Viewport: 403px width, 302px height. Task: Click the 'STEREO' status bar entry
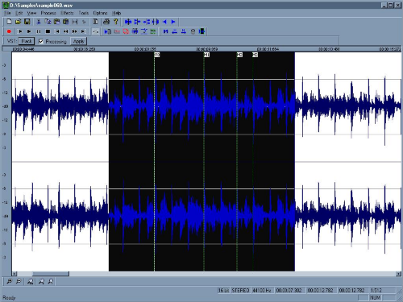pos(240,291)
